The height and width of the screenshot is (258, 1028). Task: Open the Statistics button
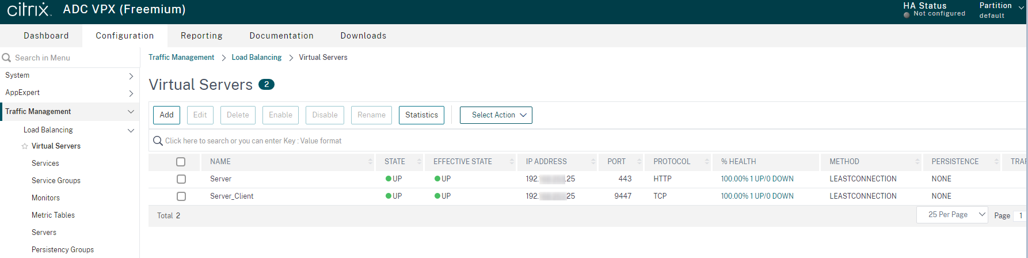[x=421, y=115]
